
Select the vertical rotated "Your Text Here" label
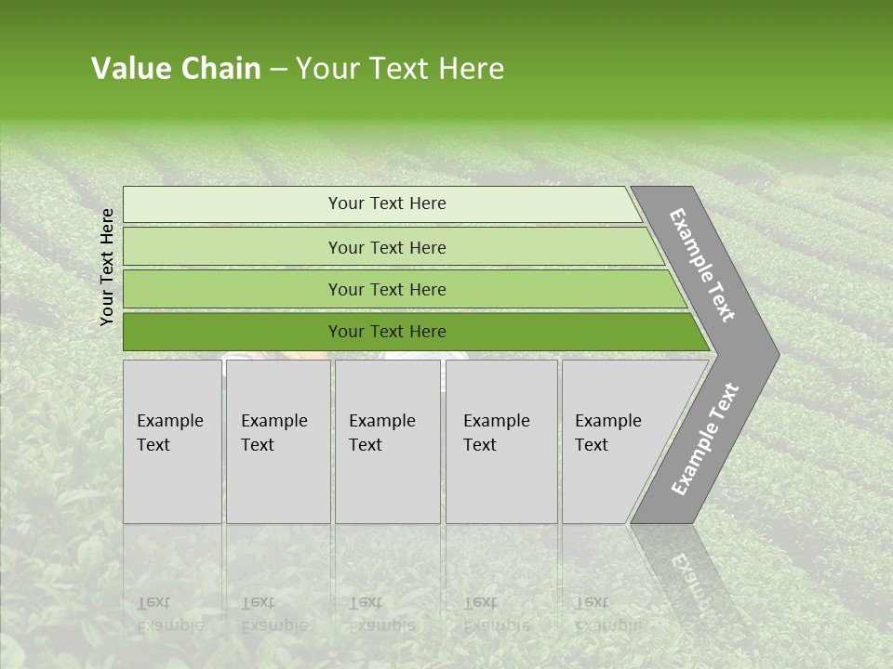pyautogui.click(x=107, y=267)
